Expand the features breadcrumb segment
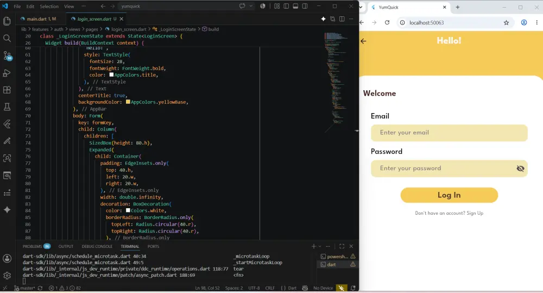 tap(40, 29)
